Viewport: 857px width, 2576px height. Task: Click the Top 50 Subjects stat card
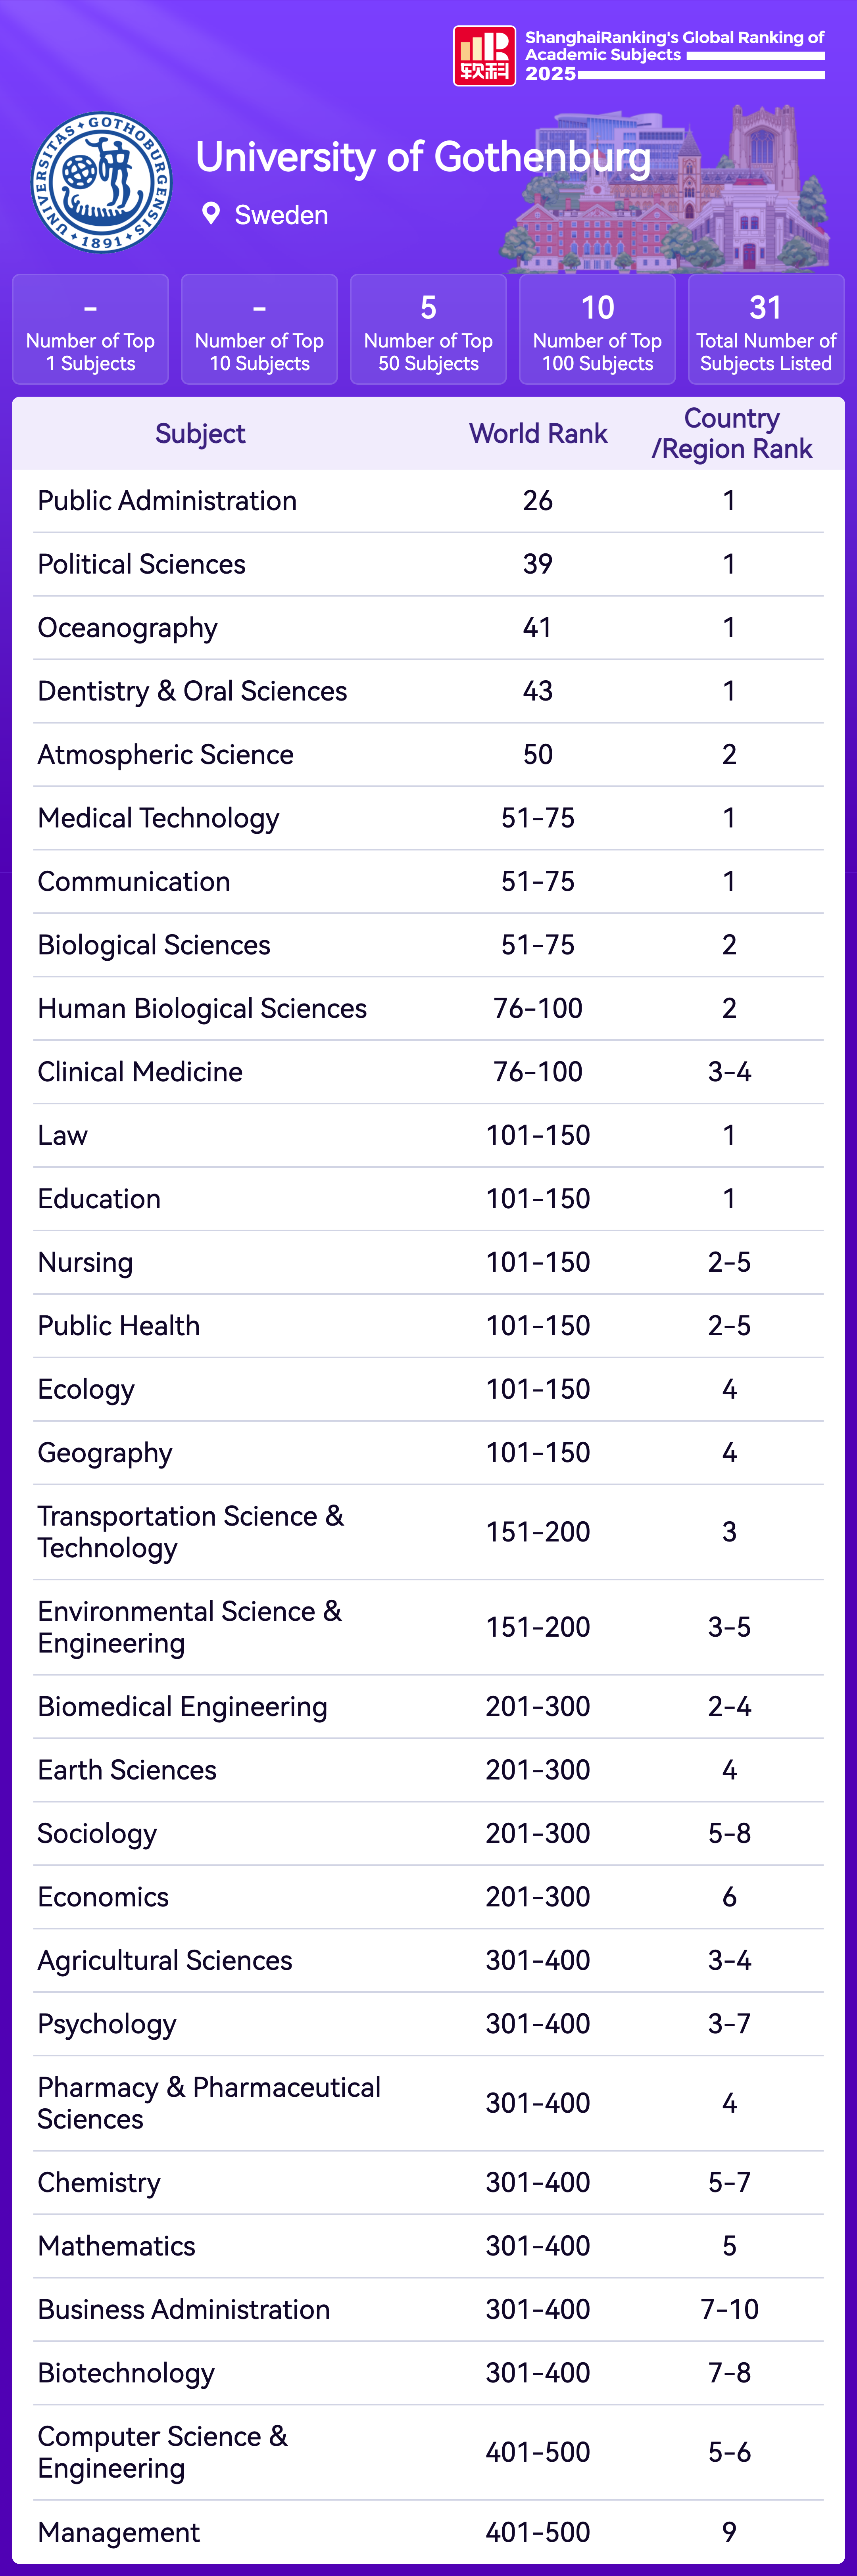(x=428, y=329)
